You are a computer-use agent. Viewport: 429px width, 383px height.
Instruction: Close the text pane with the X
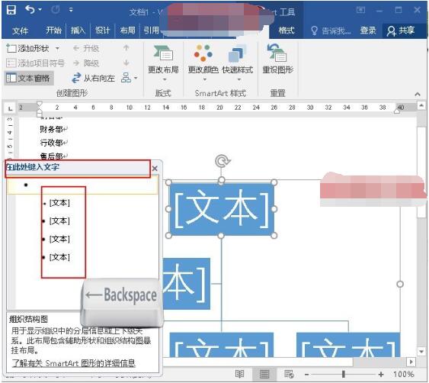click(155, 168)
